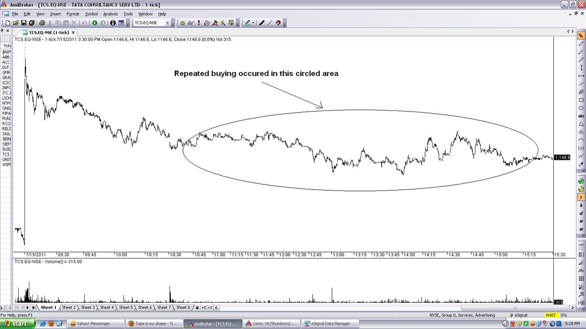This screenshot has width=586, height=329.
Task: Open the 'Tape is my shape' Firefox window
Action: tap(154, 324)
